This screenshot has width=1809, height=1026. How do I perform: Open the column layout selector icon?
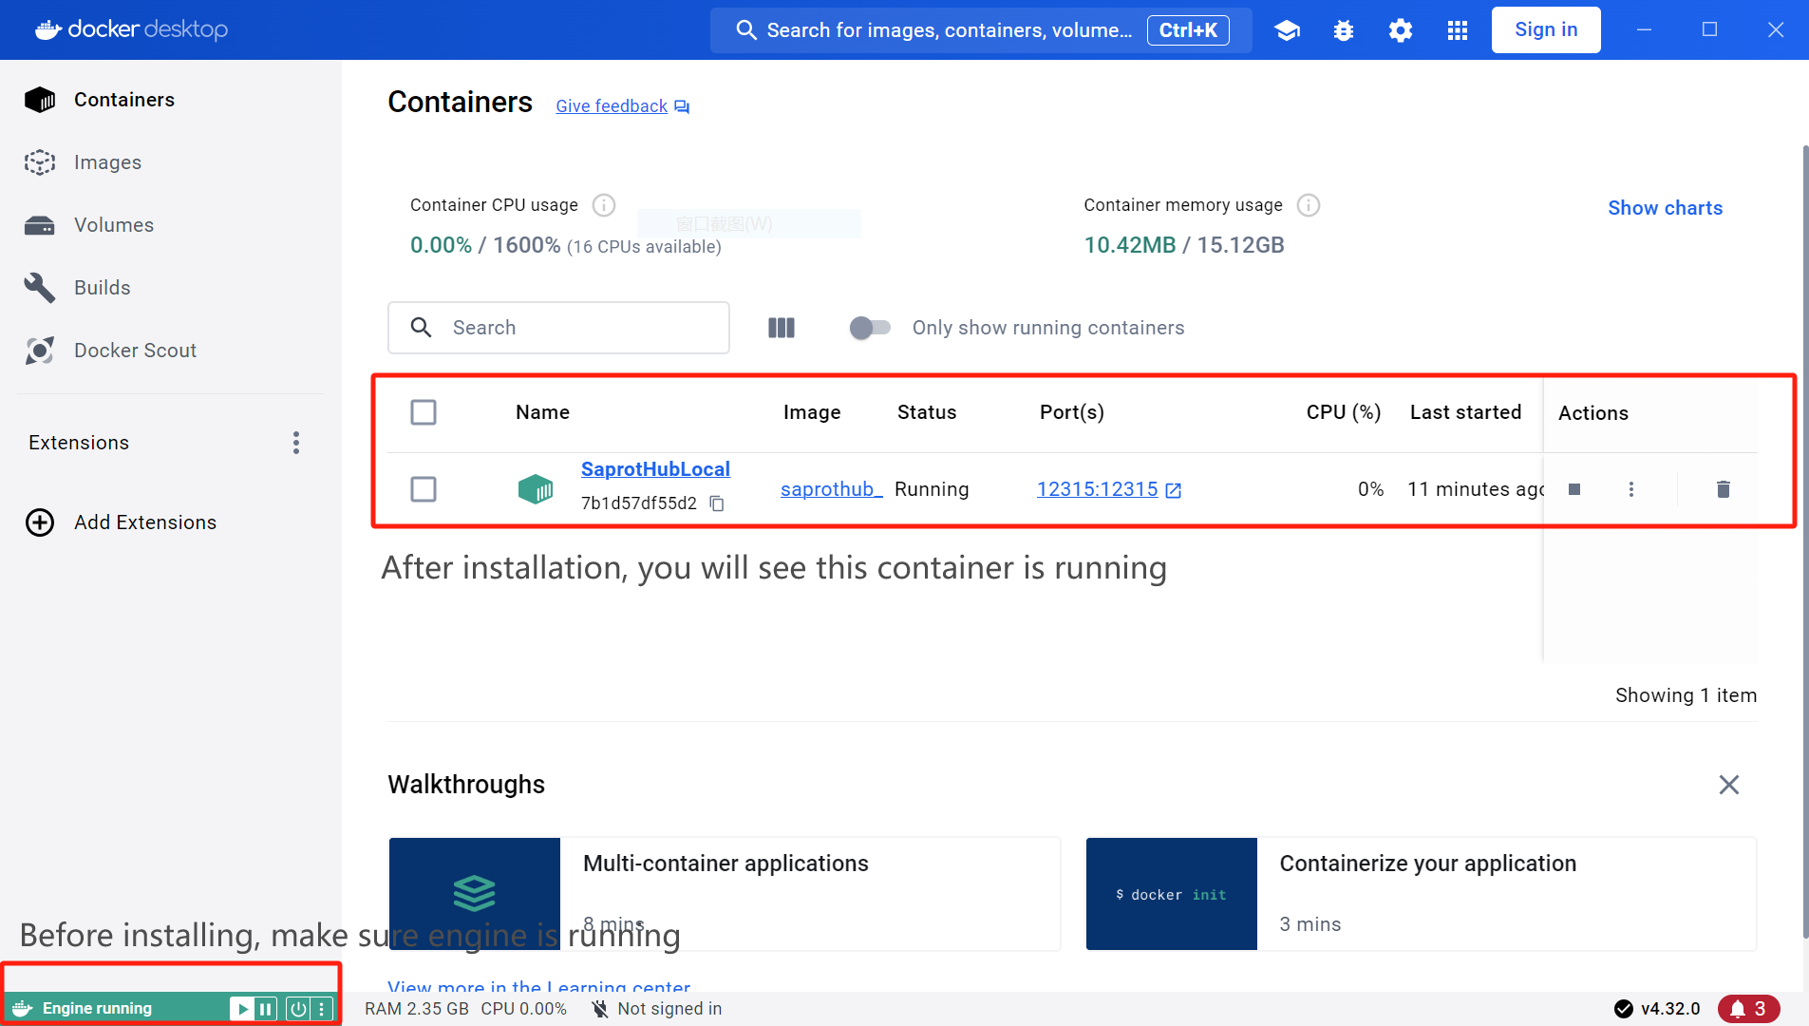tap(781, 328)
